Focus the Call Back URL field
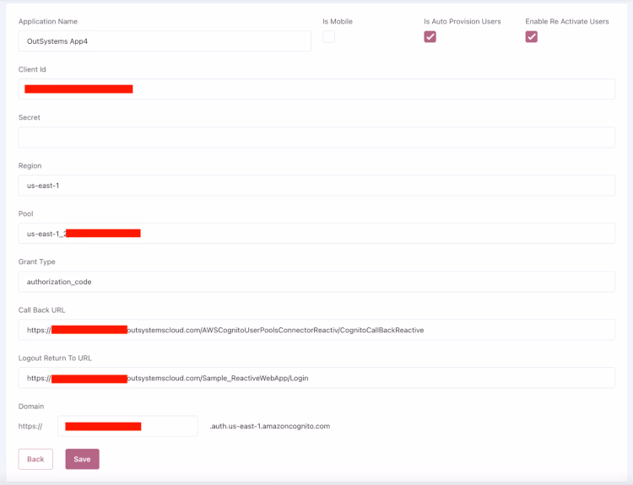Screen dimensions: 633x485 pos(316,330)
